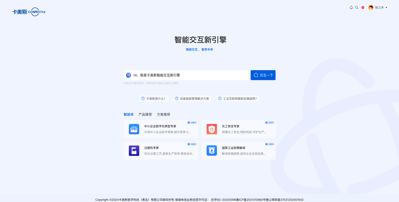Open the 化工安全专家 title
Screen dimensions: 399x202
coord(230,126)
